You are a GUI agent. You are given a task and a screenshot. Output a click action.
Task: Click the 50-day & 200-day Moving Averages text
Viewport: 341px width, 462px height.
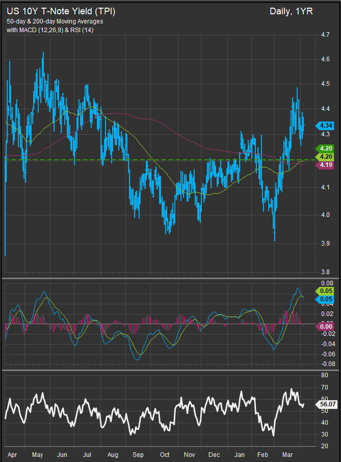pos(56,21)
